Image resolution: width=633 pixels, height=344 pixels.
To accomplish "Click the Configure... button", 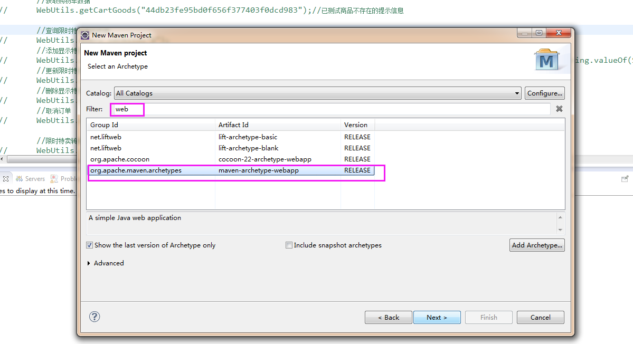I will point(545,93).
